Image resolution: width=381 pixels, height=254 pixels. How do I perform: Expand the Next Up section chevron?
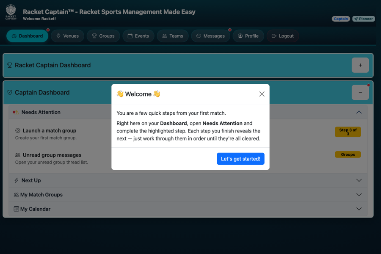click(x=359, y=180)
